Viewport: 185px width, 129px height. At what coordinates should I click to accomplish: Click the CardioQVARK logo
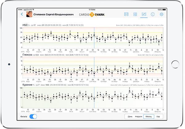(x=92, y=14)
